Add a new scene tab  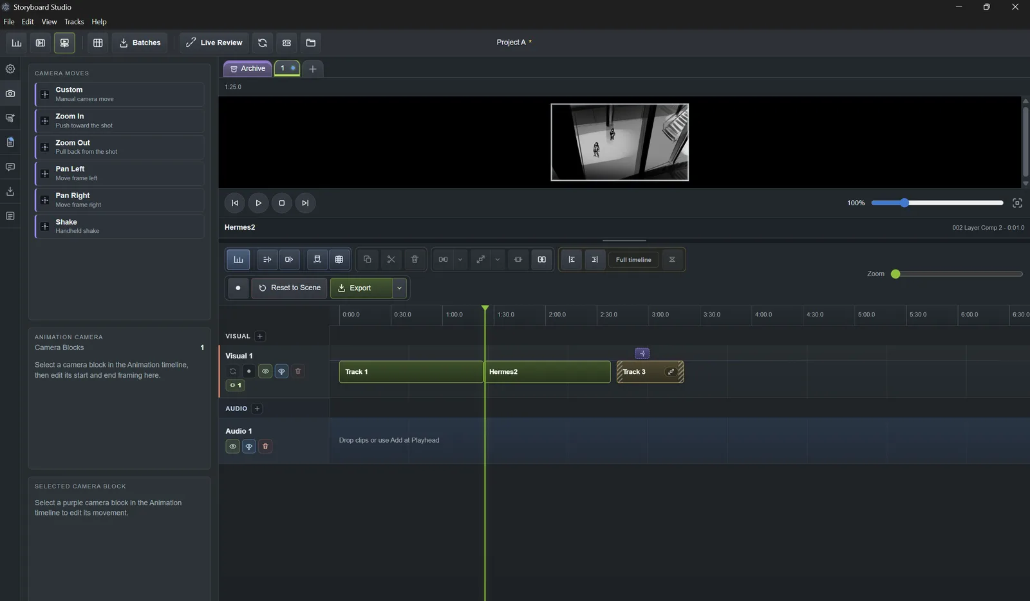313,69
